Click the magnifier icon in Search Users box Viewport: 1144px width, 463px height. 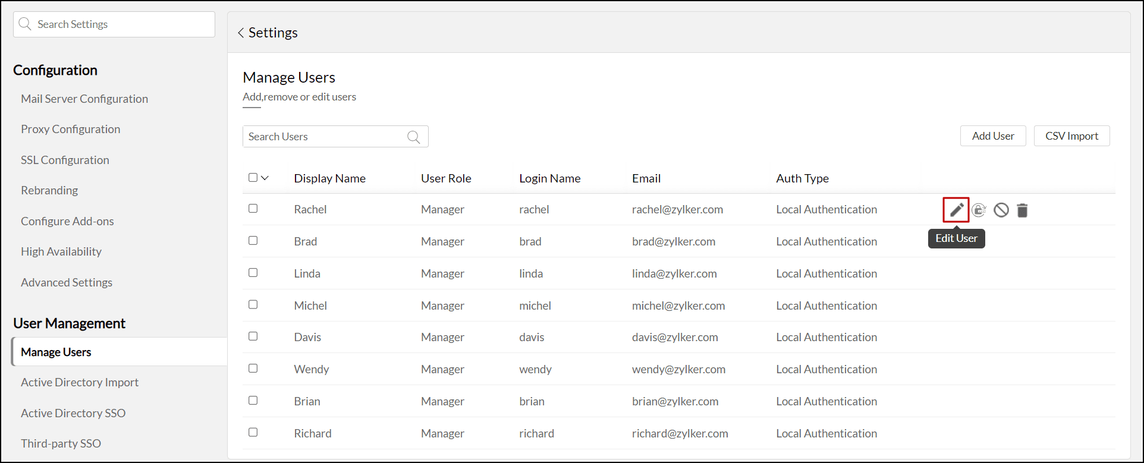point(413,137)
